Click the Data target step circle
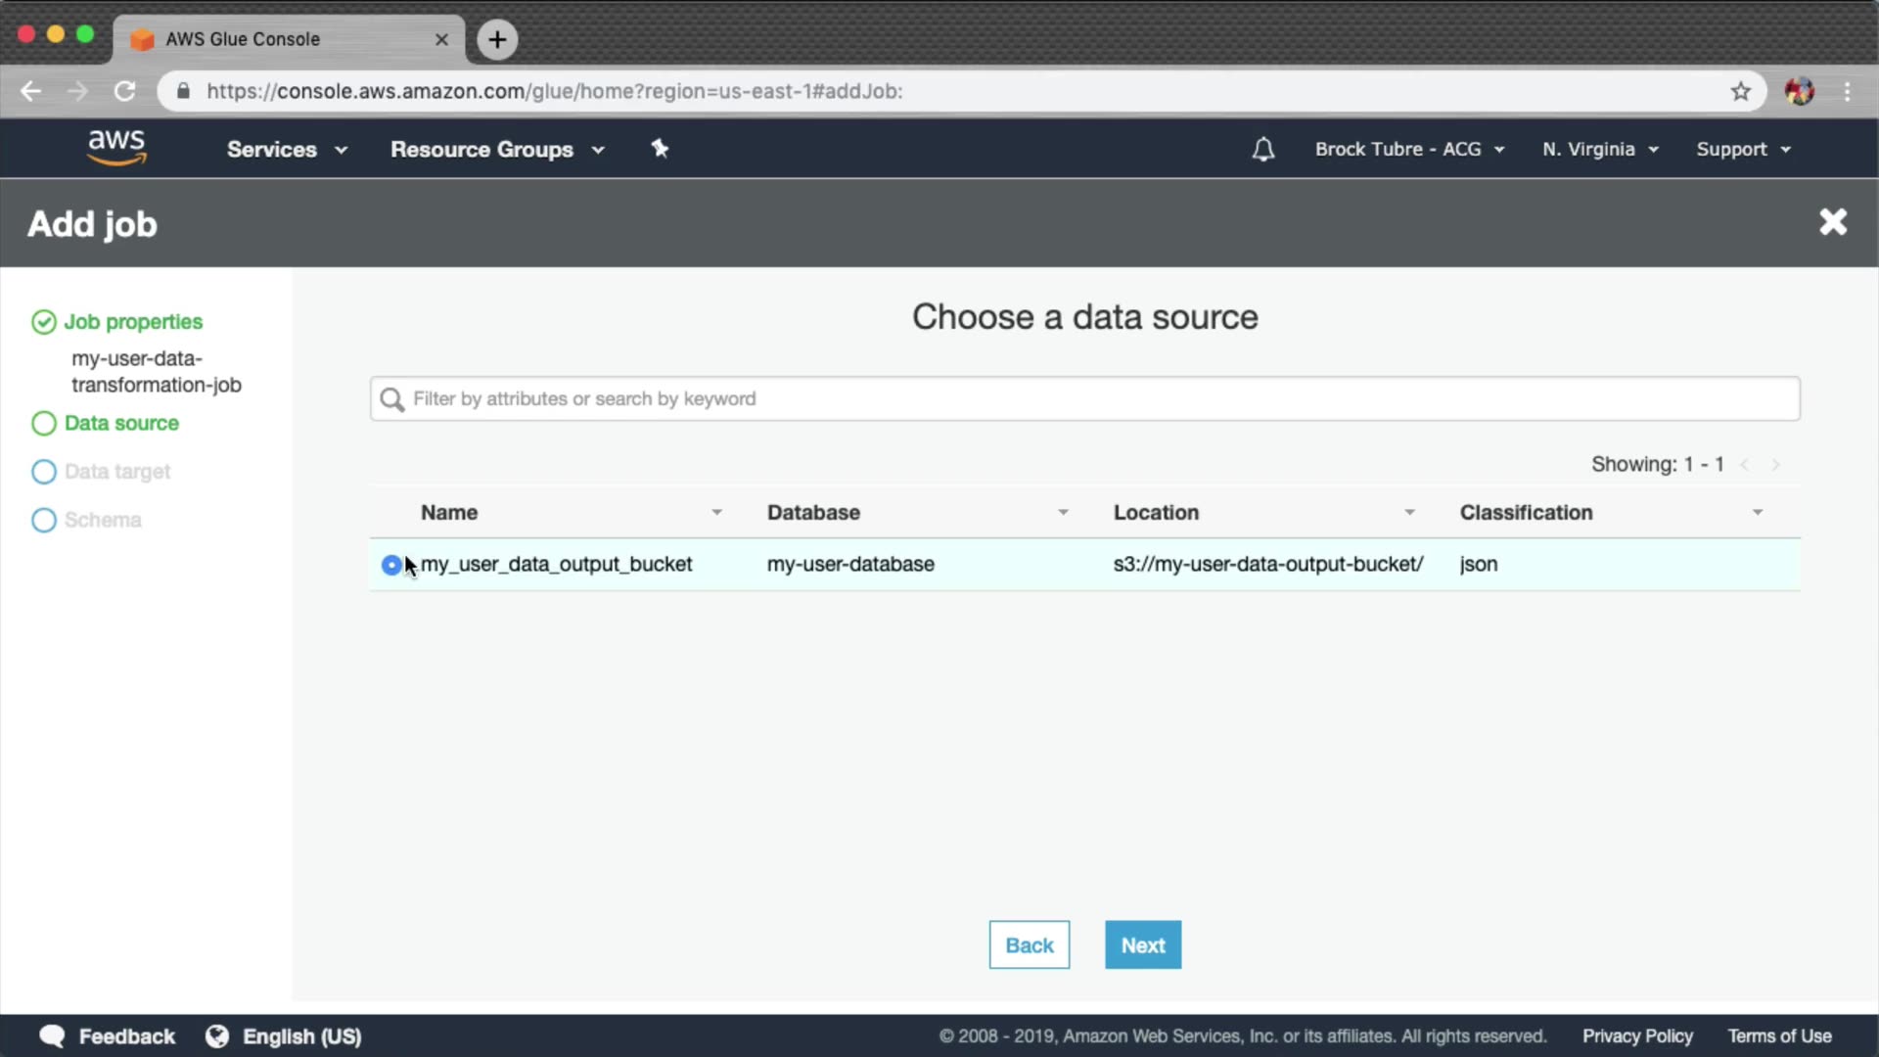Screen dimensions: 1879x1057 click(44, 472)
